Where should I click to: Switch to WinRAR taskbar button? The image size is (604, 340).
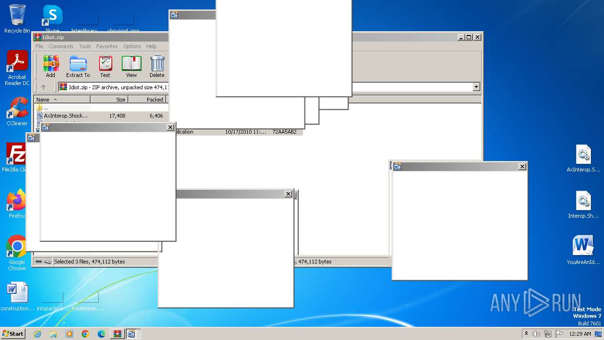tap(117, 334)
